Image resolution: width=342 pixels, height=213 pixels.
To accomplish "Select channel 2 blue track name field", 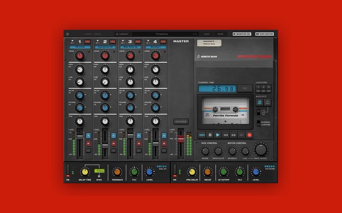I will [x=105, y=47].
